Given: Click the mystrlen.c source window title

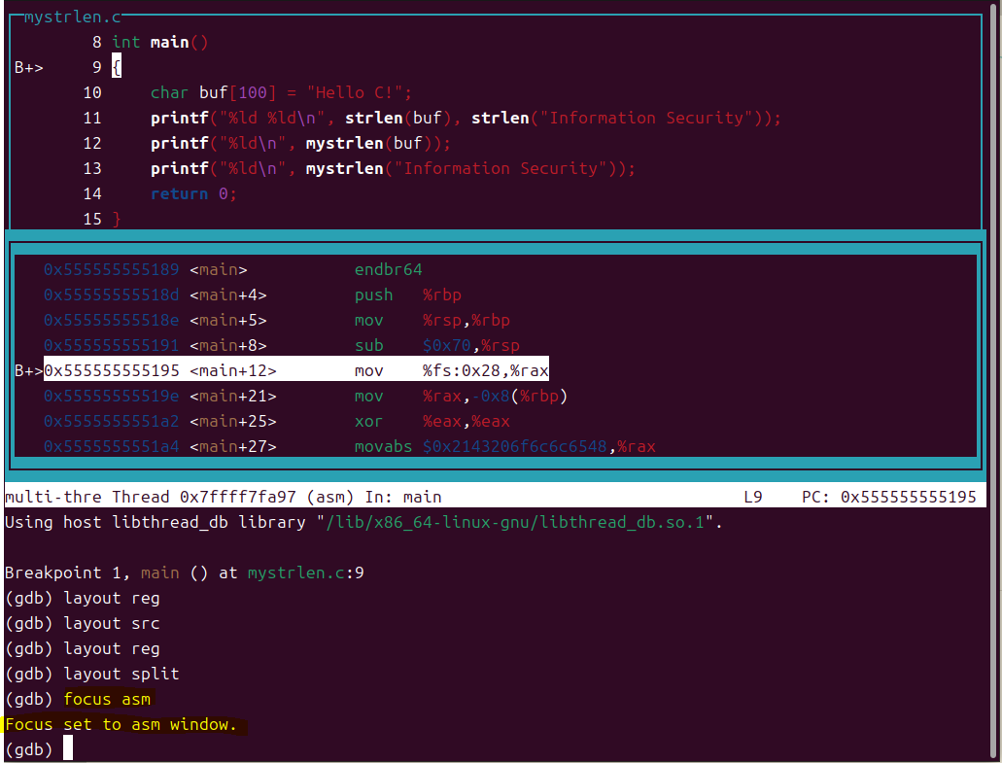Looking at the screenshot, I should pyautogui.click(x=72, y=17).
